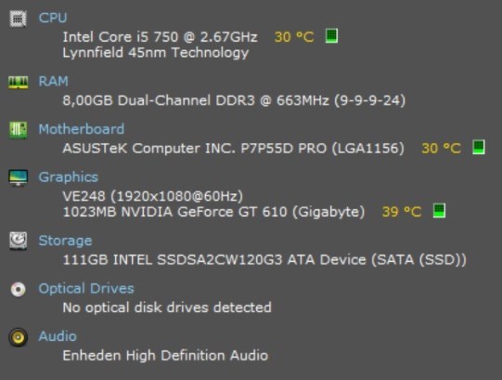Click the Optical Drives disc icon
The image size is (502, 380).
[x=18, y=289]
